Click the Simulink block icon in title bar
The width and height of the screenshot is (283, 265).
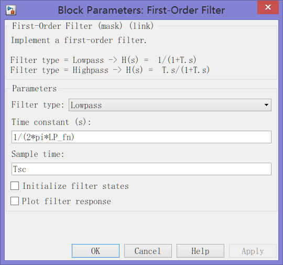click(x=11, y=10)
